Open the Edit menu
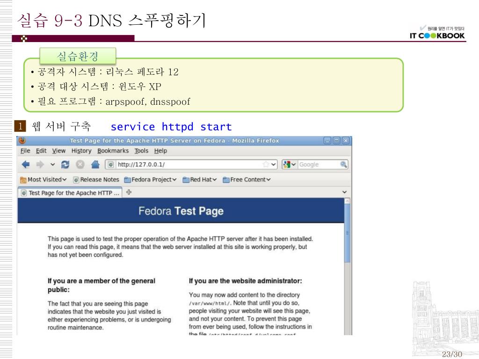479x359 pixels. [41, 151]
